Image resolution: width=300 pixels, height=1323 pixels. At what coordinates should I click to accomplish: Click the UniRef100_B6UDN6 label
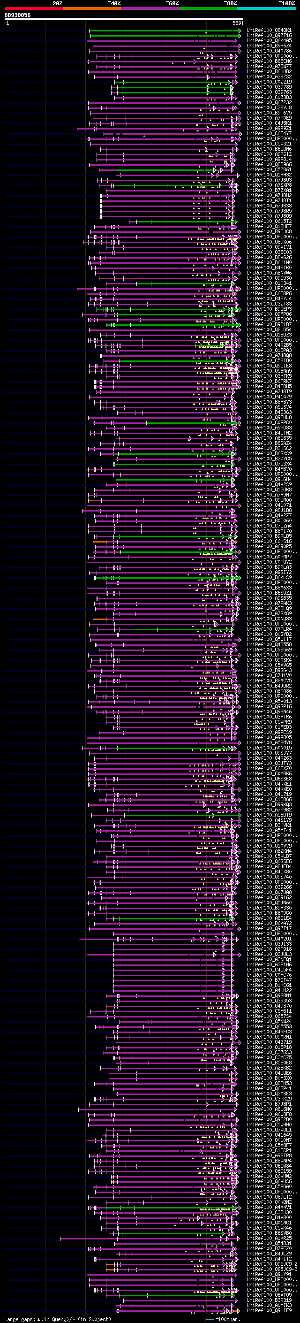click(x=269, y=149)
